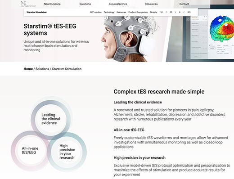Open the Neuroelectrics menu item

pyautogui.click(x=118, y=4)
